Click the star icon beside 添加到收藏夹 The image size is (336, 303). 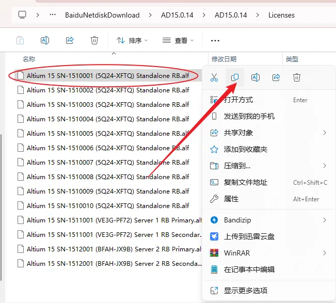[214, 149]
